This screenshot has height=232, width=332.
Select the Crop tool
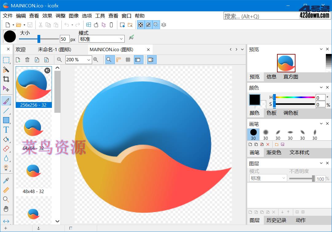click(6, 79)
